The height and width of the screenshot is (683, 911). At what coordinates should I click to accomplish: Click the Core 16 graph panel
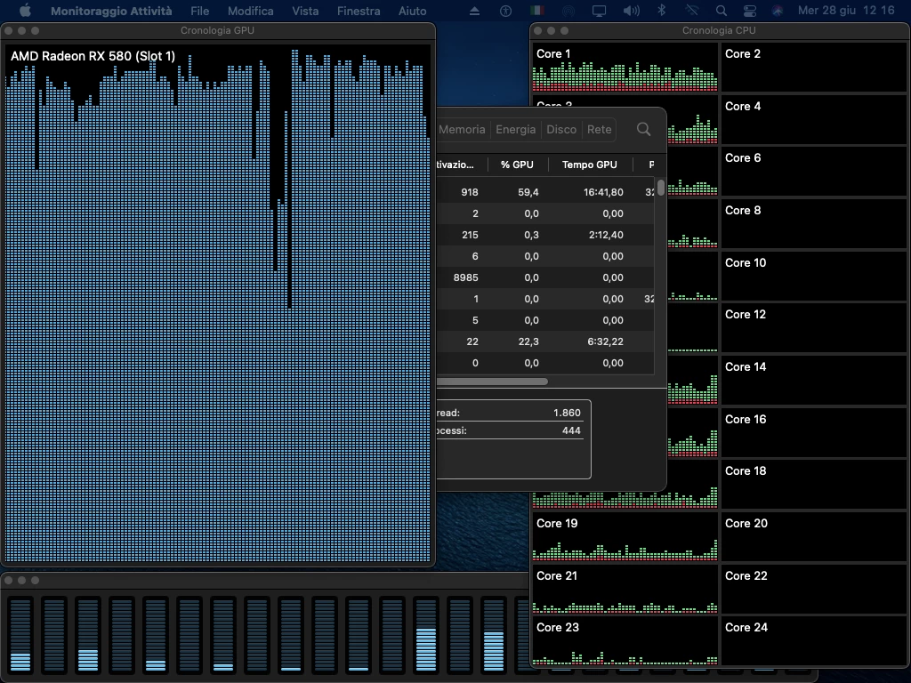(x=813, y=433)
